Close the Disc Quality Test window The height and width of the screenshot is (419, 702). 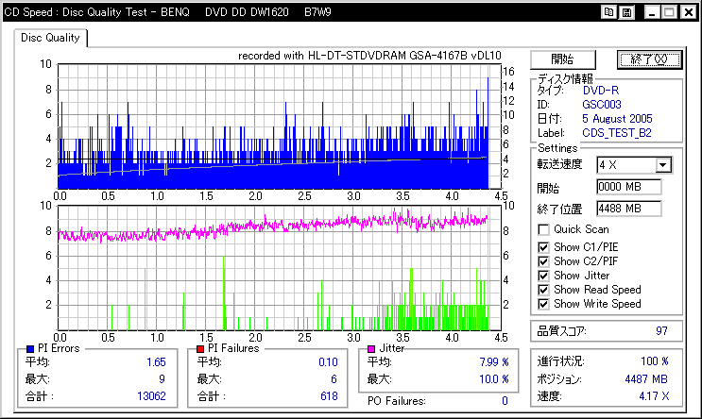click(689, 12)
